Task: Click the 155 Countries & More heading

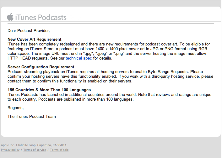Action: coord(49,90)
